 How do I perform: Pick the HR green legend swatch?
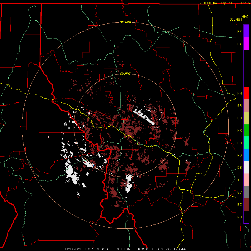(246, 130)
